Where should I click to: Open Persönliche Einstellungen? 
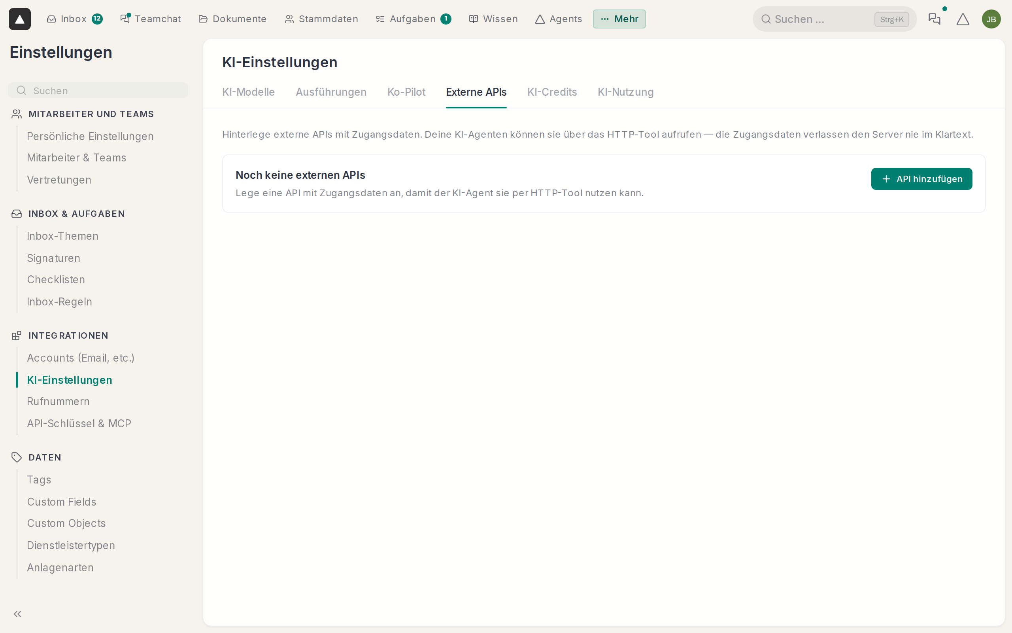[x=90, y=136]
